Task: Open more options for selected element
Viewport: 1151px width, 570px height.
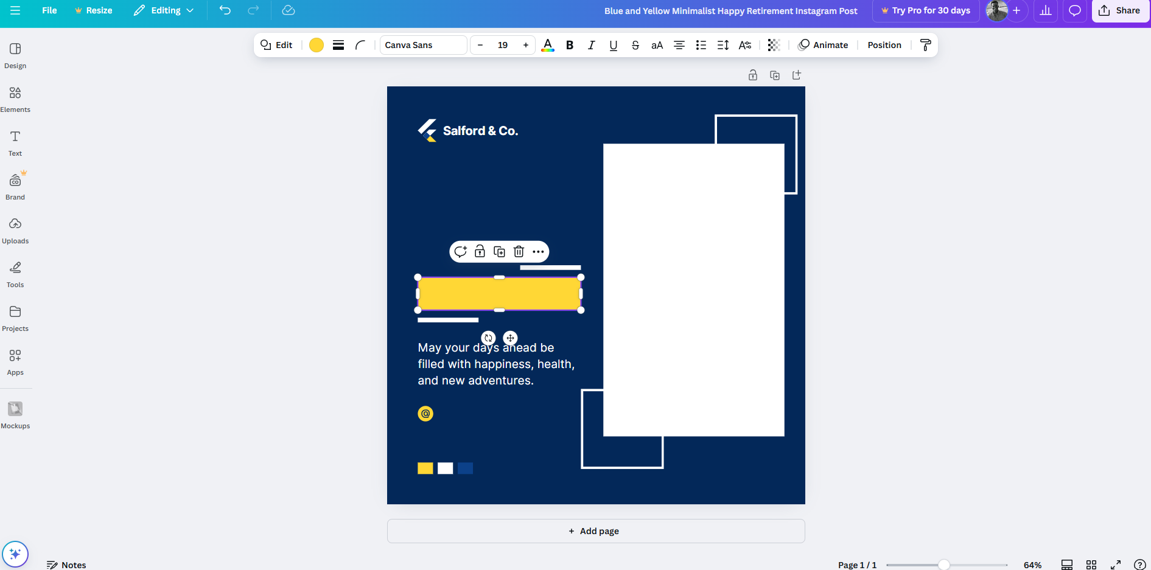Action: click(x=539, y=251)
